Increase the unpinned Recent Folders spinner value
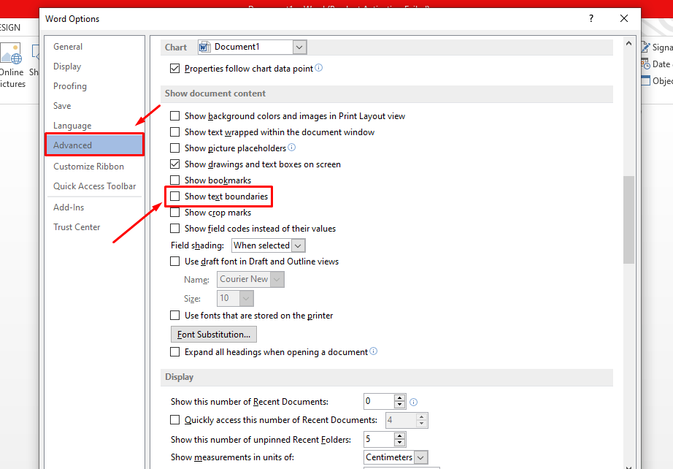673x469 pixels. click(x=399, y=436)
